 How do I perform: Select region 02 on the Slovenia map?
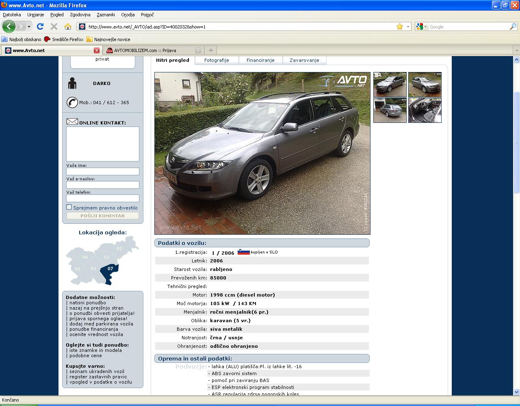(x=119, y=249)
